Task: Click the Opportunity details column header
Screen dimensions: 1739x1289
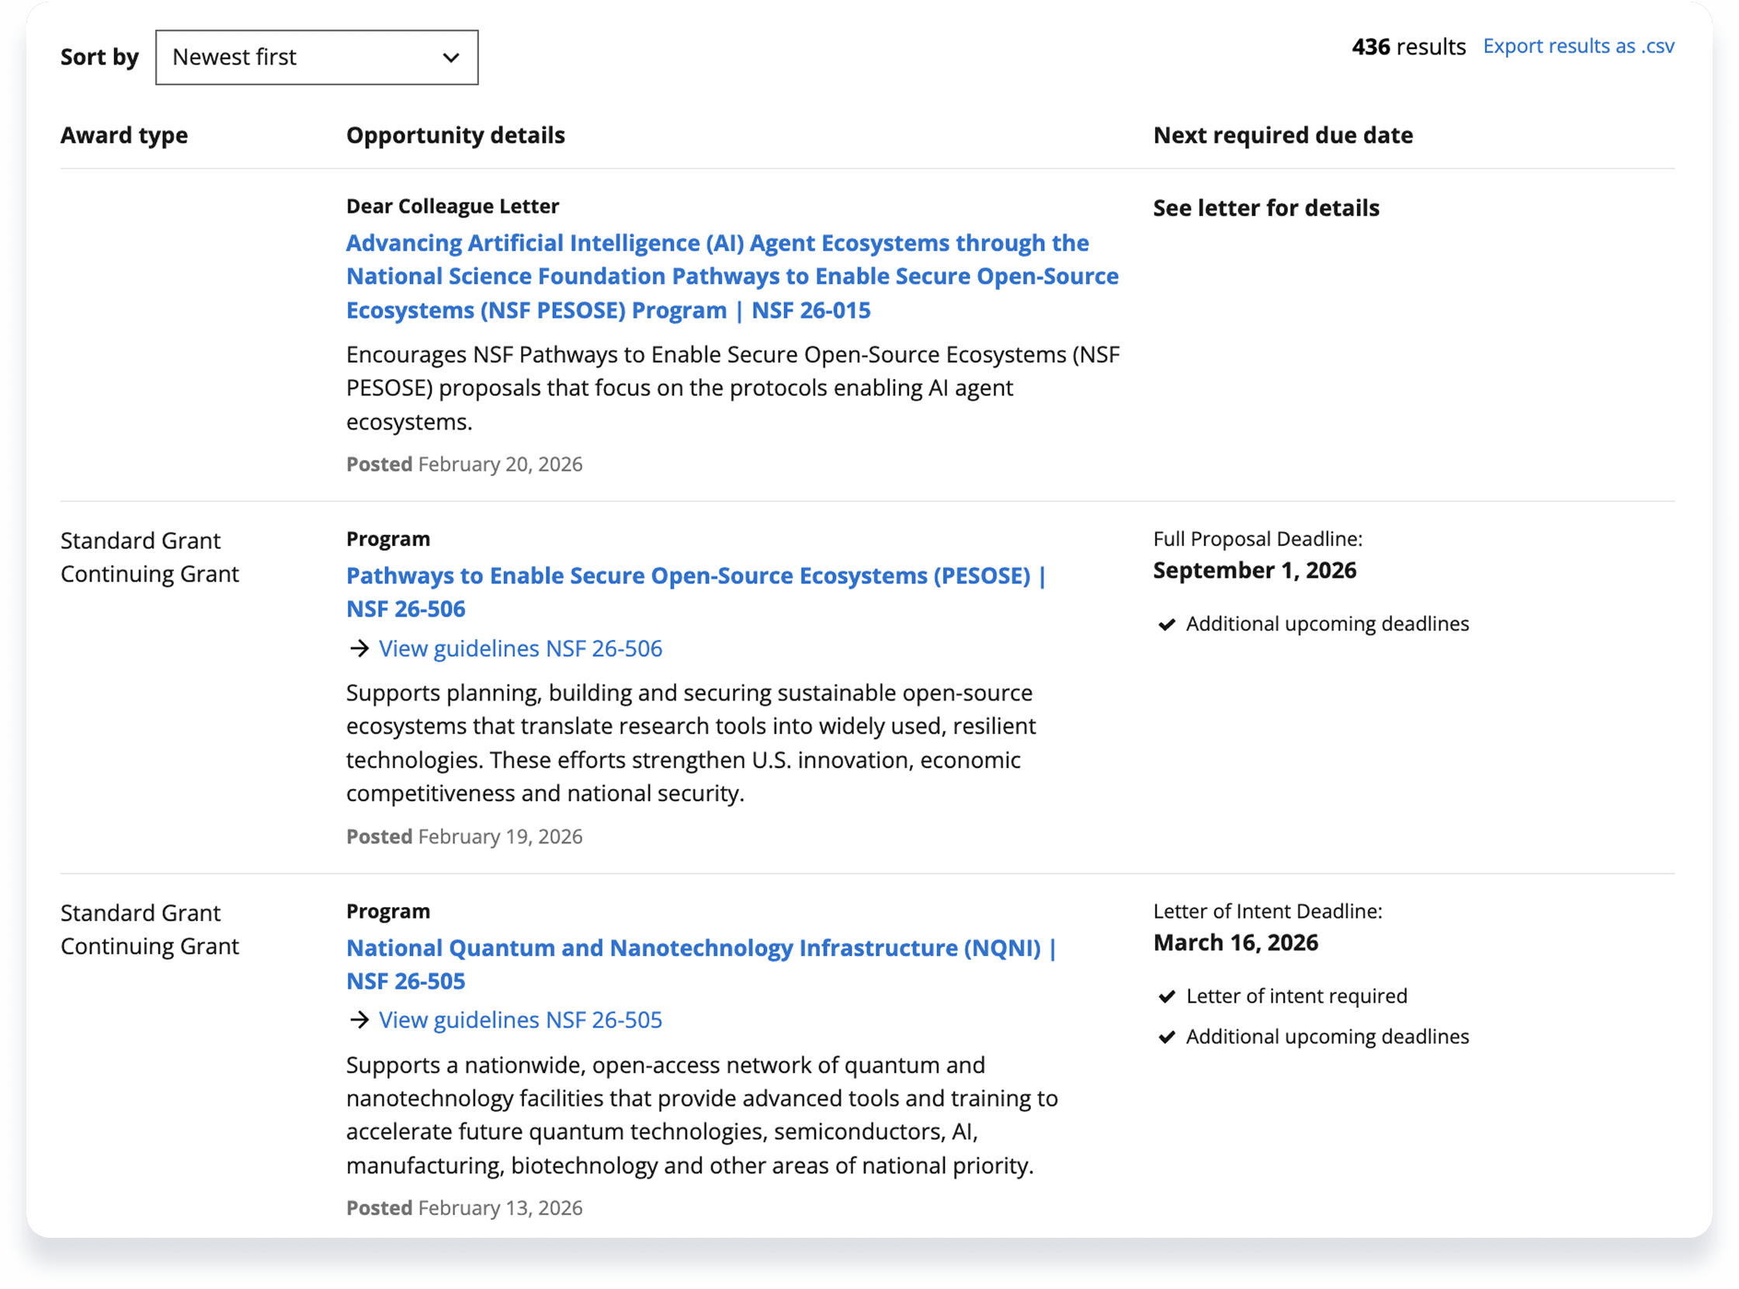Action: (455, 135)
